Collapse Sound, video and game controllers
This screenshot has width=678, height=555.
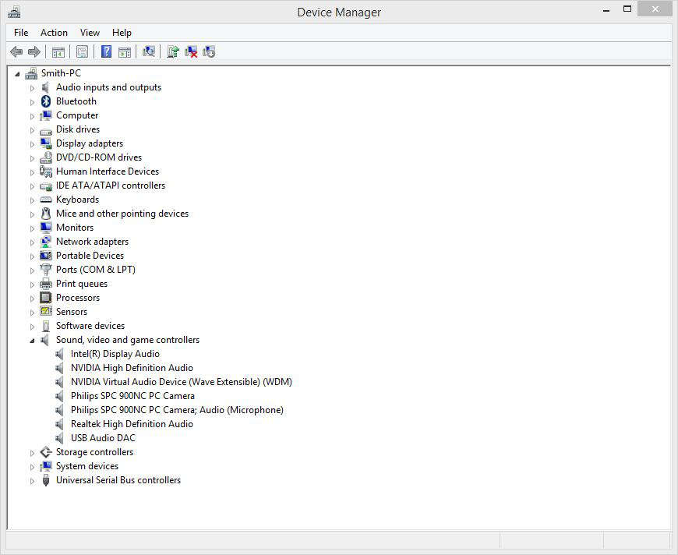tap(32, 341)
